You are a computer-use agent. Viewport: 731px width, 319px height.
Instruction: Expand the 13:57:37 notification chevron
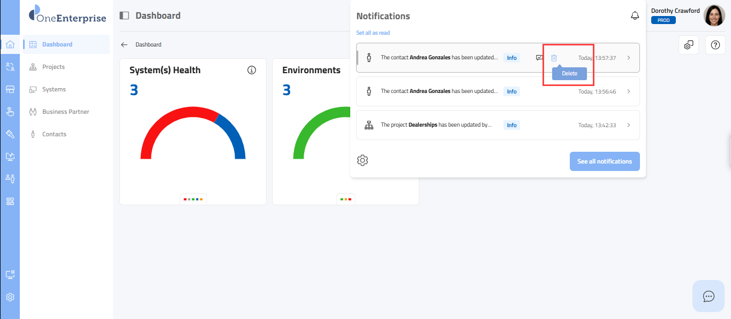(628, 58)
